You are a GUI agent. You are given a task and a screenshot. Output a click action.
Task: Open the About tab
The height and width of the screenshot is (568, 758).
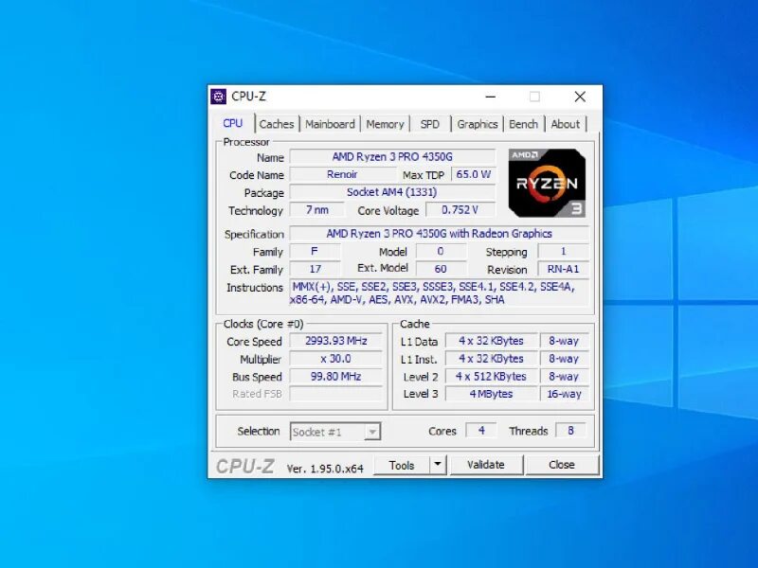coord(565,124)
